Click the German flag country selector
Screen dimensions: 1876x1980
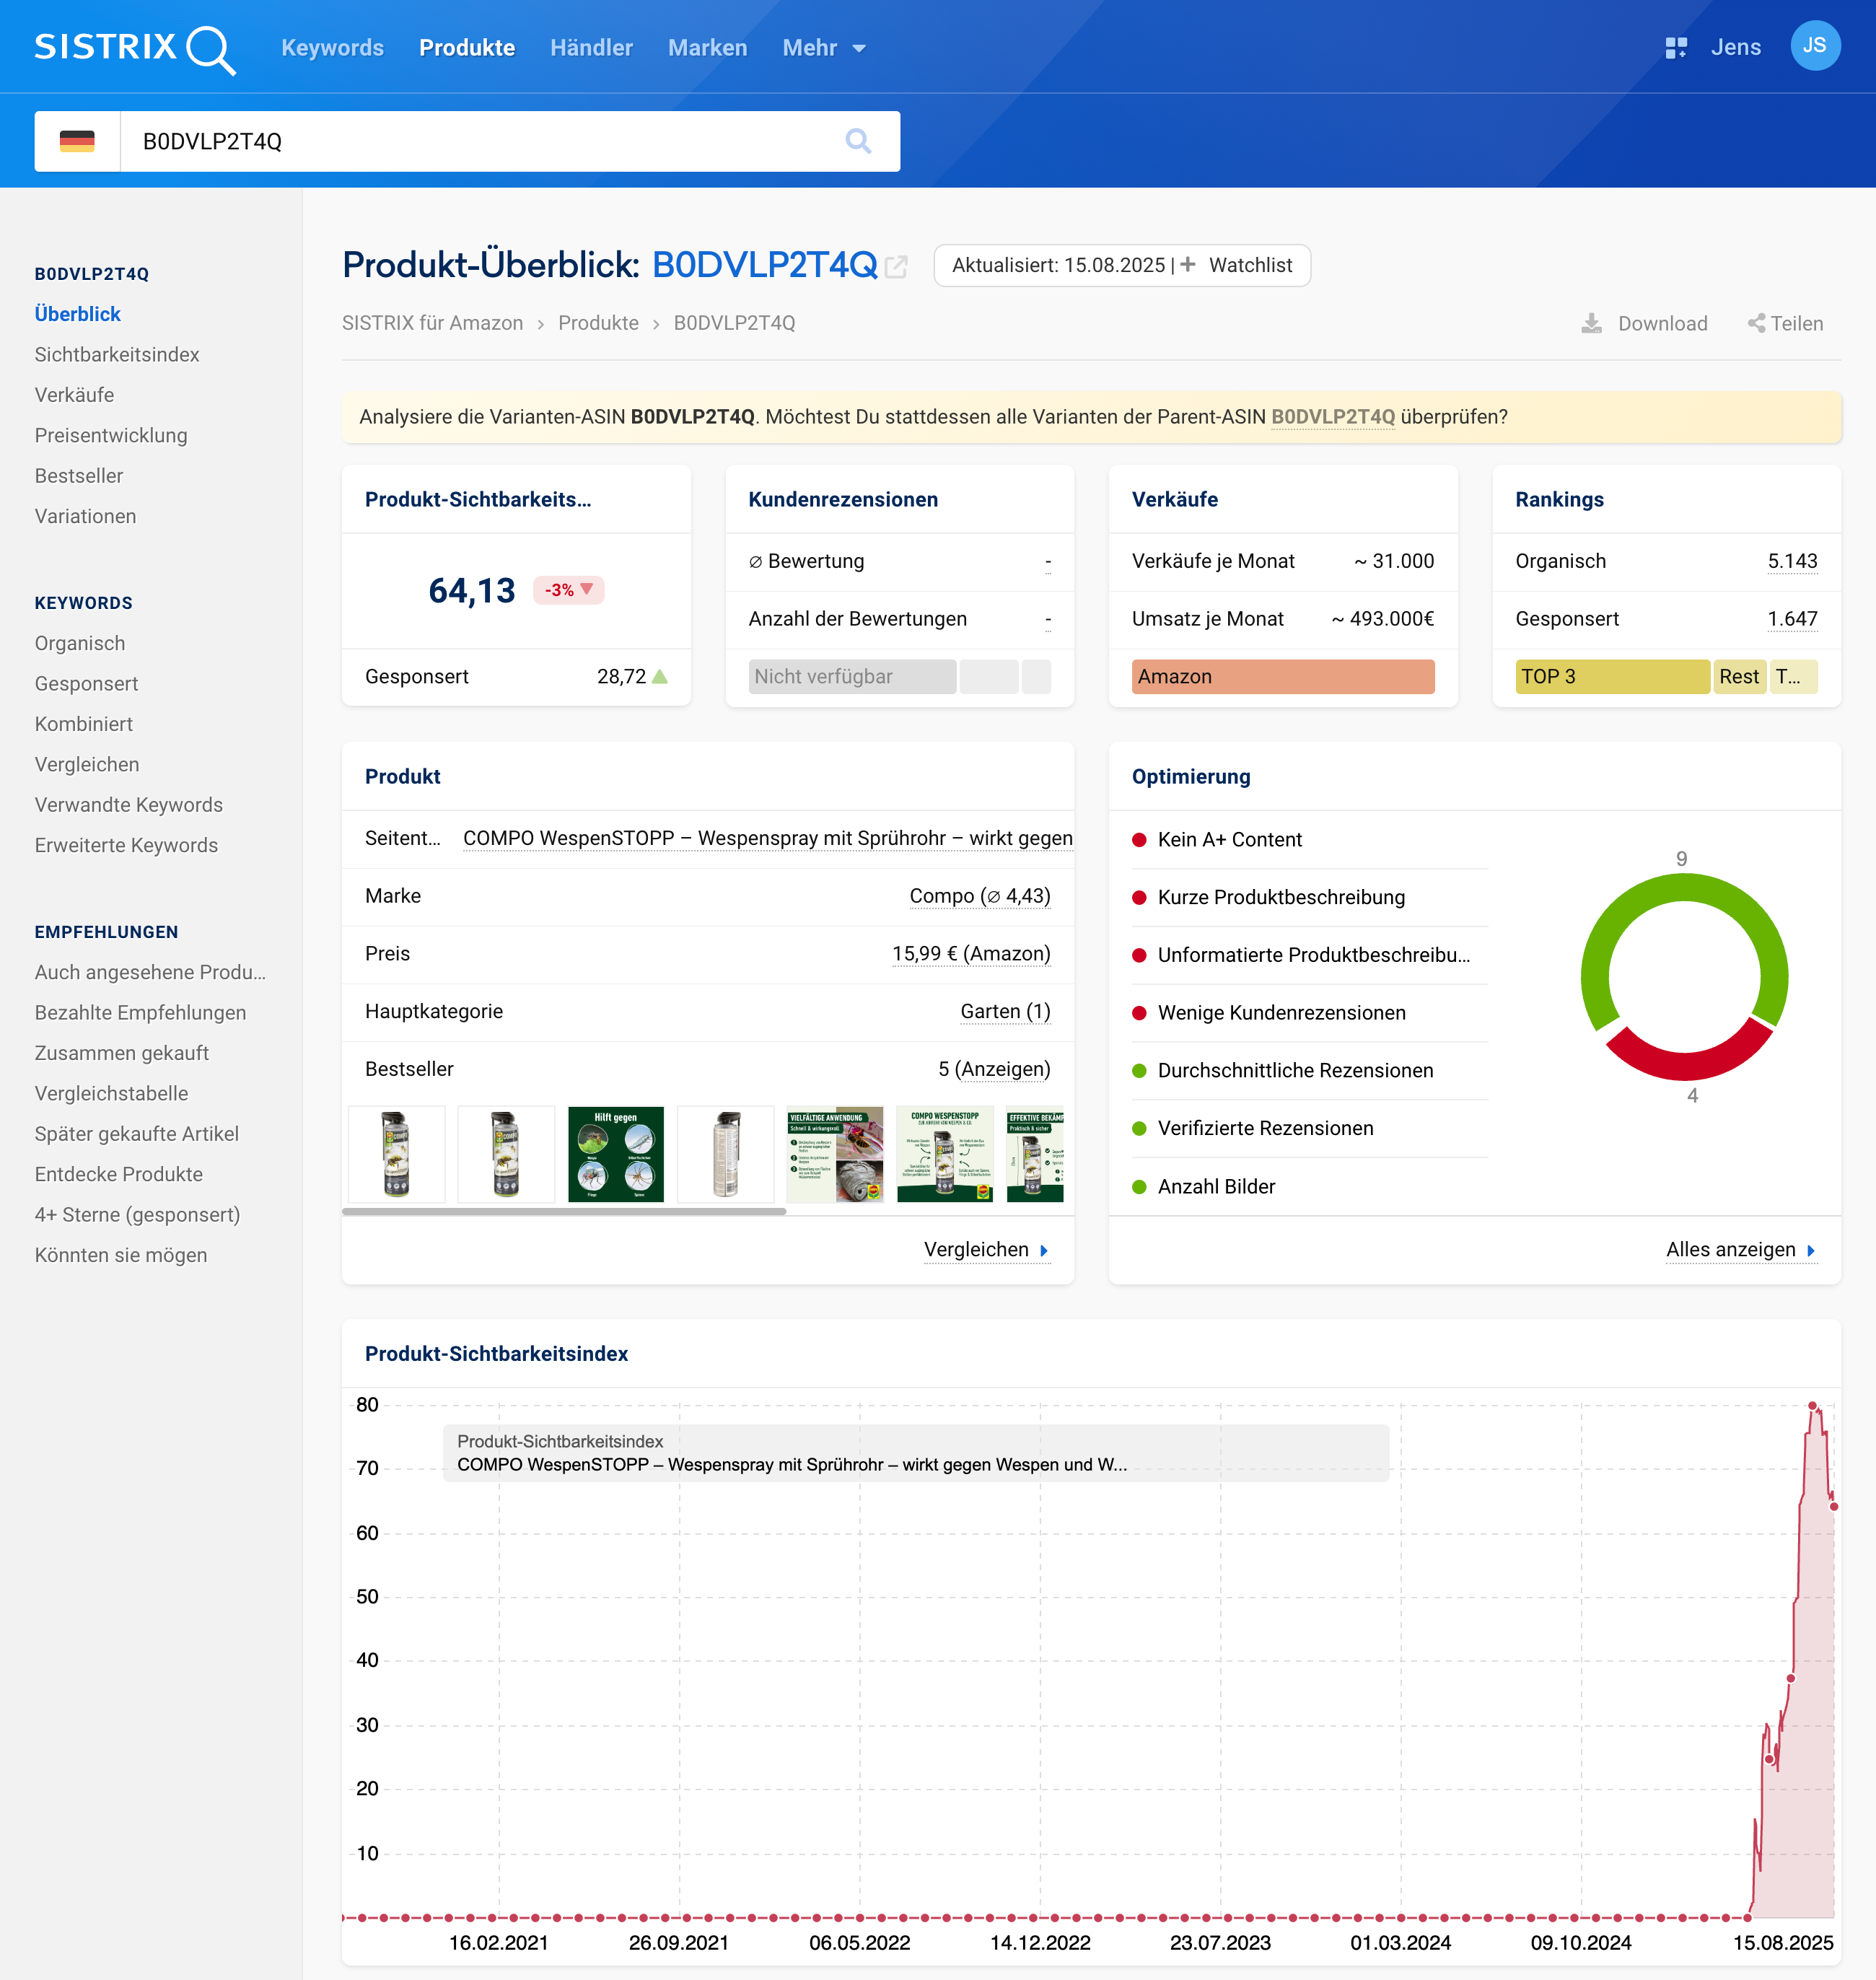tap(77, 140)
